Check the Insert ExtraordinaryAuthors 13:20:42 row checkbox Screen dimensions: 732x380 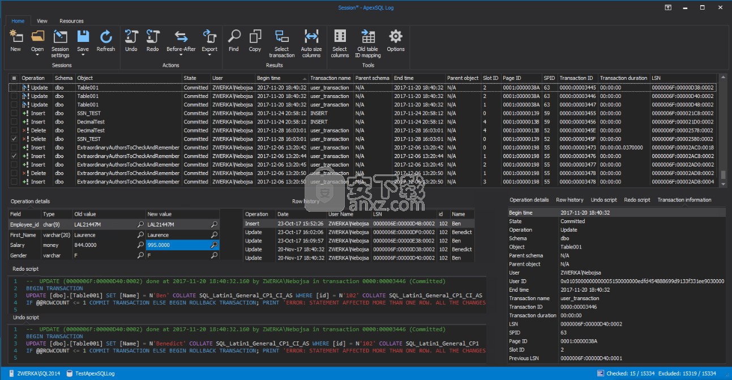point(14,147)
